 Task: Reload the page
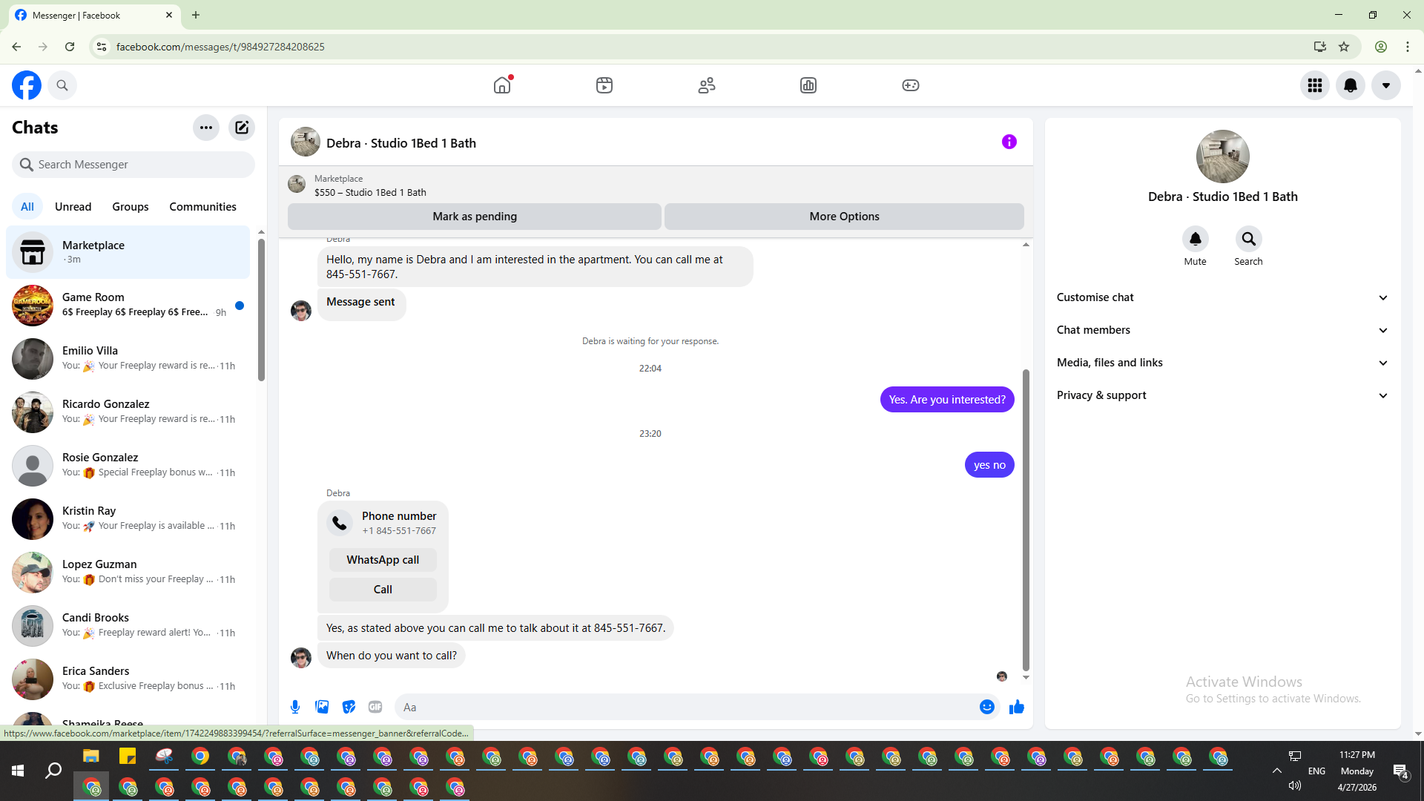(x=70, y=47)
